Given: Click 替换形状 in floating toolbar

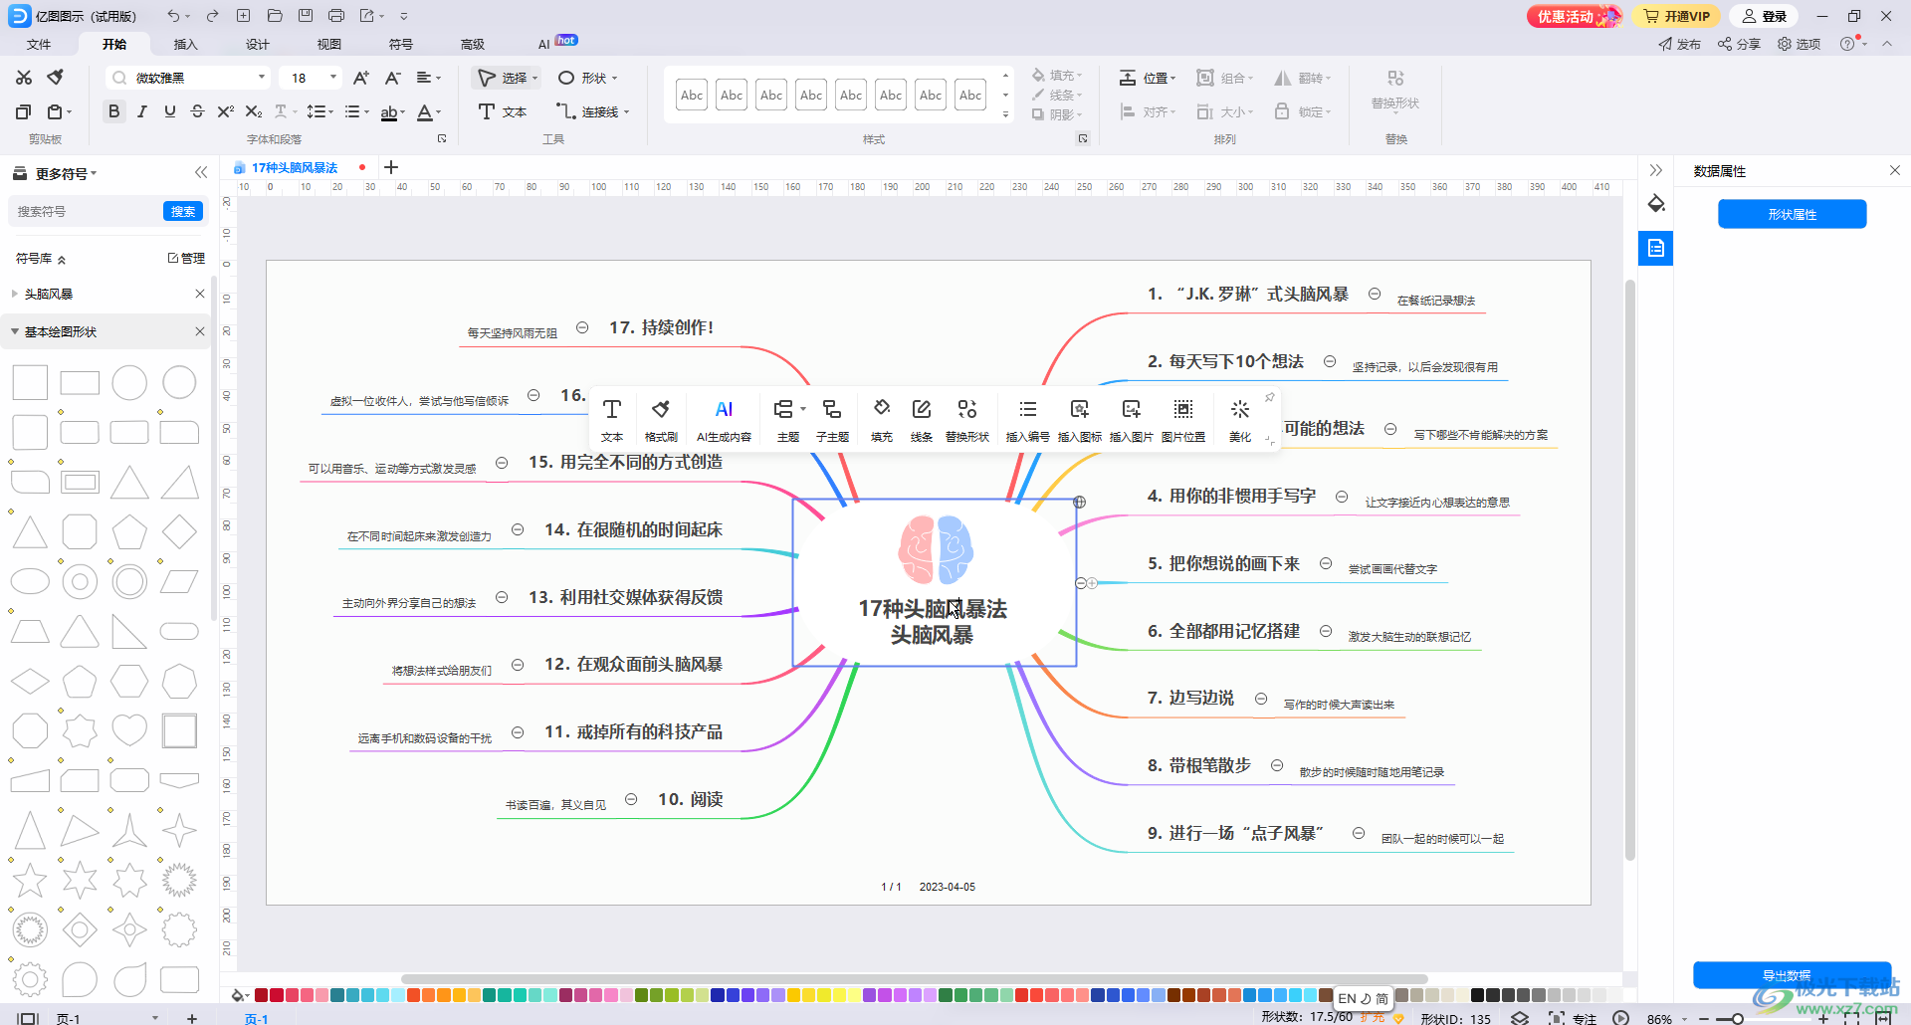Looking at the screenshot, I should [966, 420].
